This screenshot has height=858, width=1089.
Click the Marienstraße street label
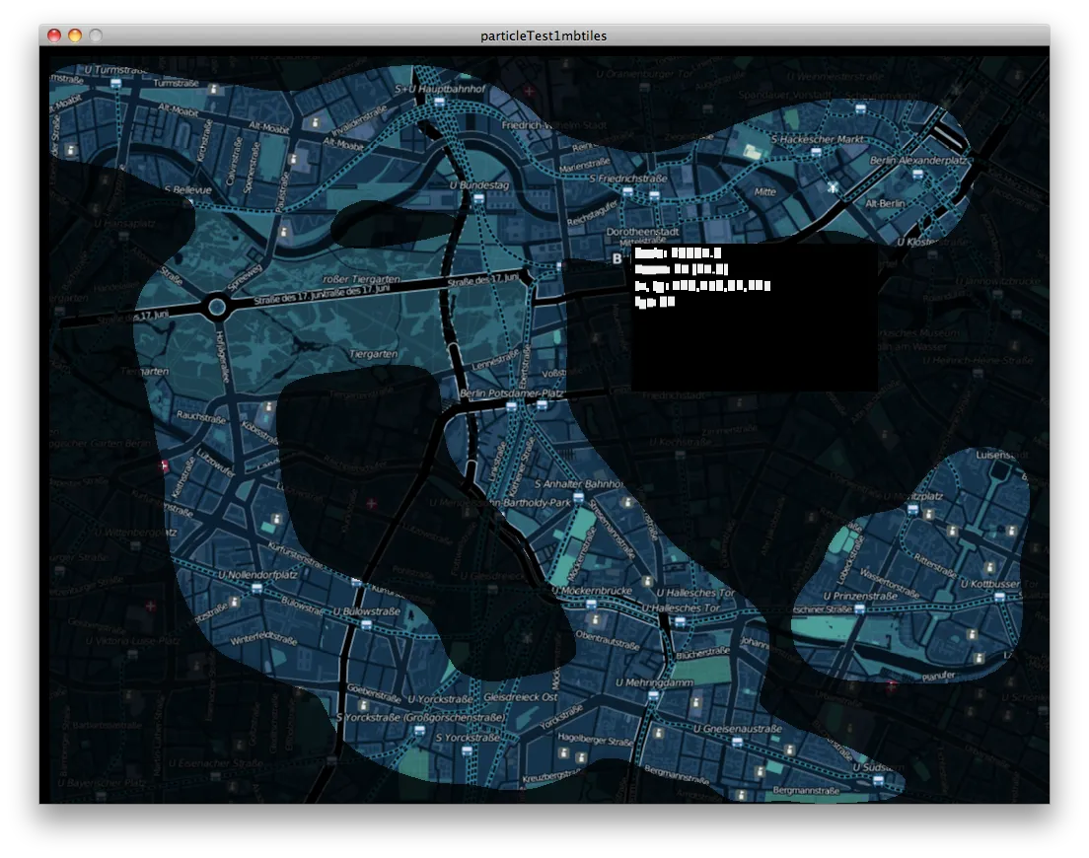coord(584,166)
